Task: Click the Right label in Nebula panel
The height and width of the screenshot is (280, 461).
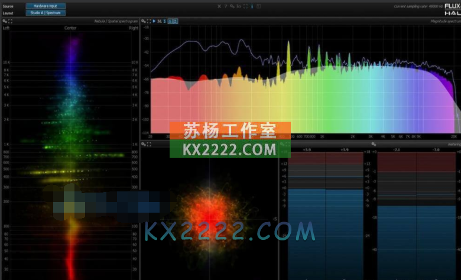Action: click(134, 28)
